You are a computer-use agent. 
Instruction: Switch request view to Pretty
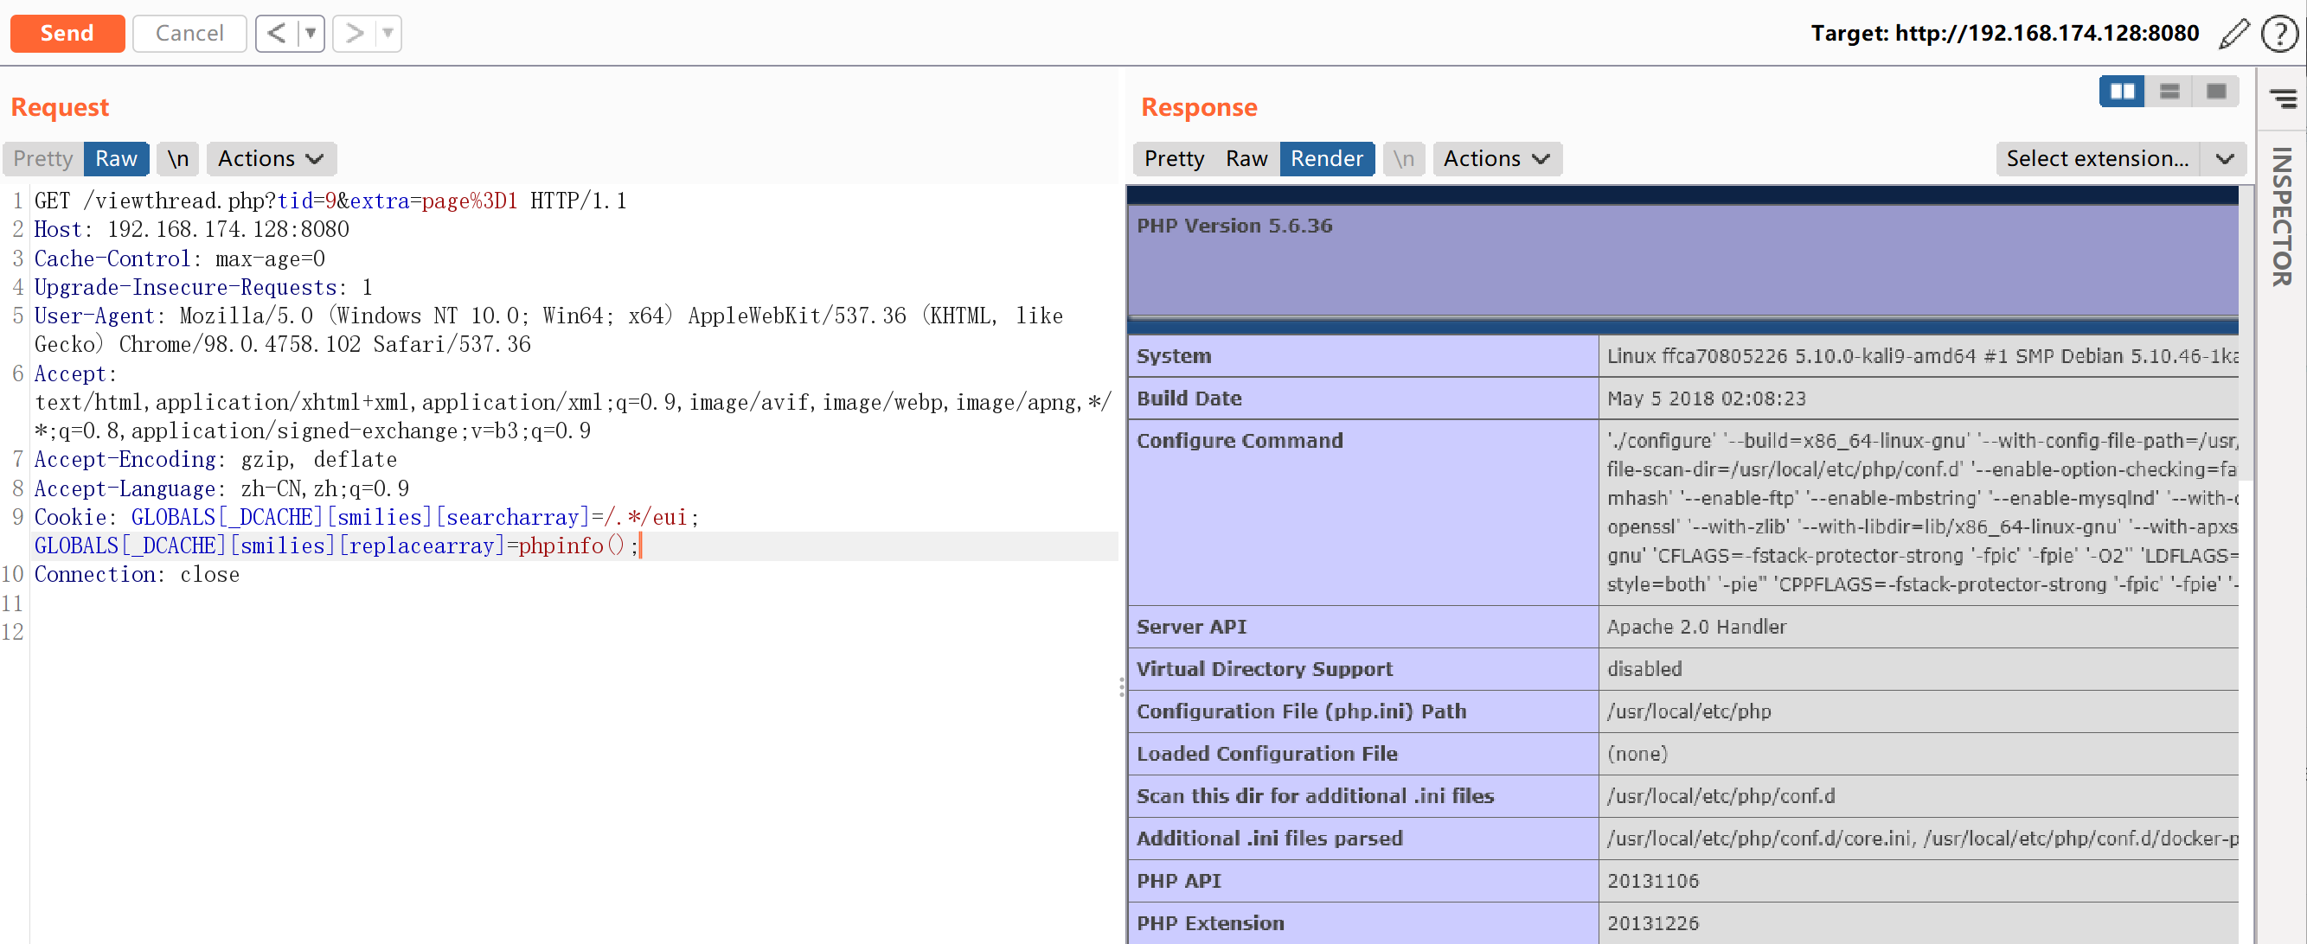tap(43, 158)
